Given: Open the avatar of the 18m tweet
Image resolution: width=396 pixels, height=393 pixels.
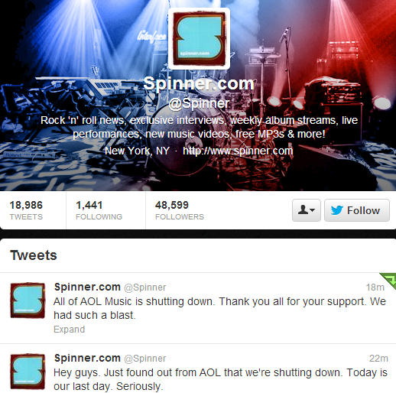Looking at the screenshot, I should pyautogui.click(x=28, y=300).
